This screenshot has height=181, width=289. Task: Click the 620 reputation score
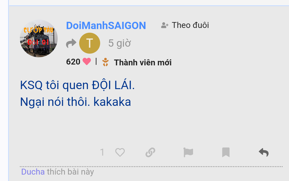tap(73, 62)
